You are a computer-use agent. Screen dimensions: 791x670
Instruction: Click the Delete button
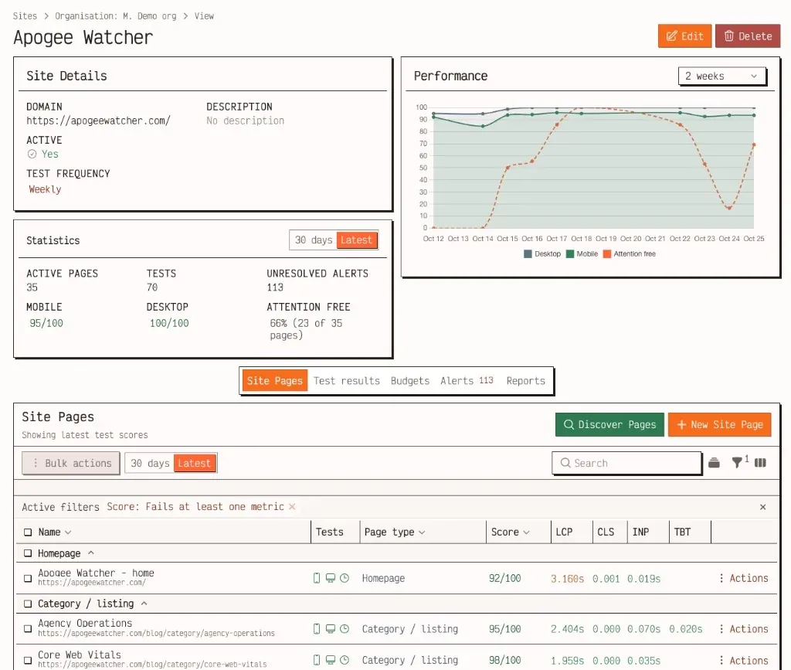748,36
